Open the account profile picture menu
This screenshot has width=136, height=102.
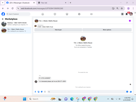pos(131,14)
